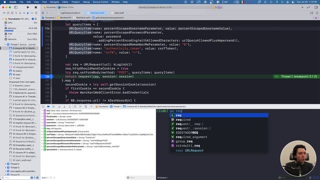Collapse the Tsurukame process disclosure triangle
320x180 pixels.
coord(3,19)
